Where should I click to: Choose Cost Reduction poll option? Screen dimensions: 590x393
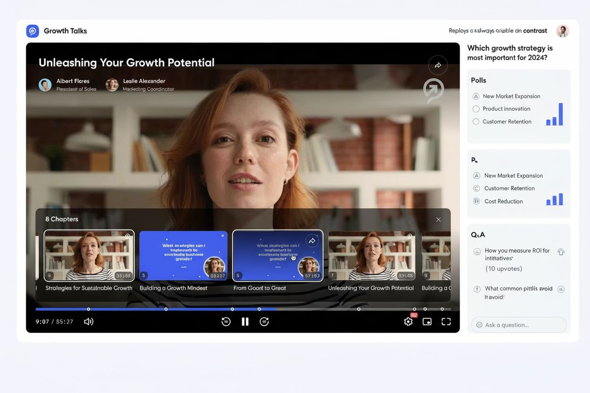(477, 201)
